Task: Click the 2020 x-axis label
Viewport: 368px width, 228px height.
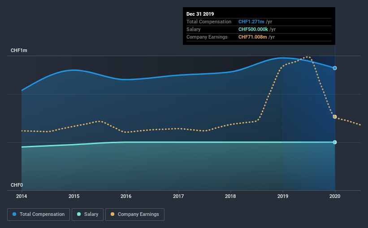Action: (x=335, y=196)
